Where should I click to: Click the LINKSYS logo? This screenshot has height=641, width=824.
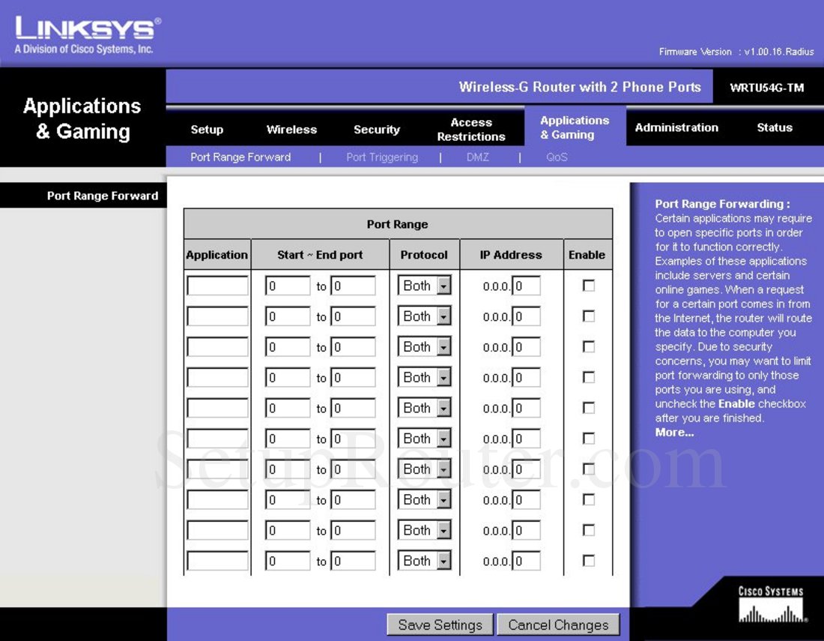tap(82, 28)
